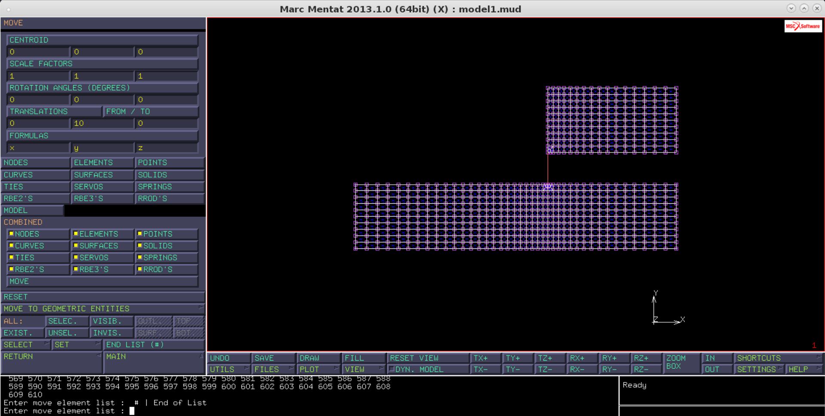Click the DRAW button
Viewport: 825px width, 416px height.
pos(319,358)
